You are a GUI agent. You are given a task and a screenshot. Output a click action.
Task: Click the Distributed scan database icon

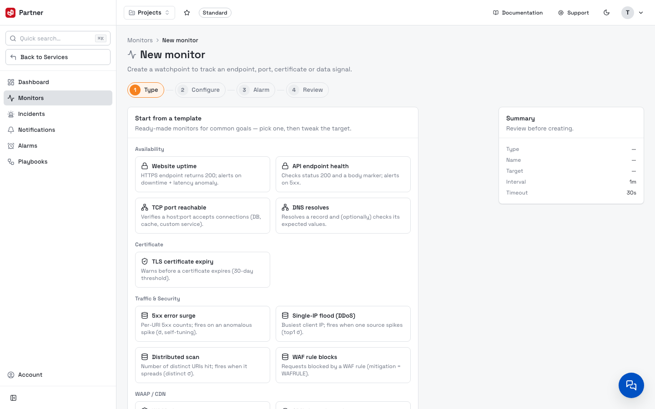click(x=145, y=357)
